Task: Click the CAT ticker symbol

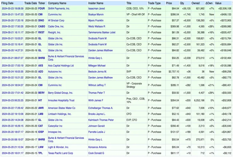Action: 41,126
